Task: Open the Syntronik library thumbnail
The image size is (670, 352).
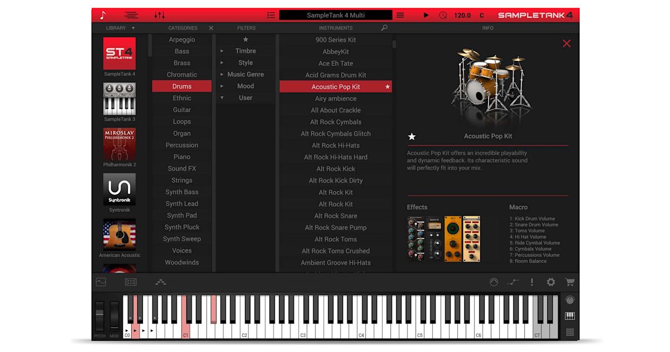Action: click(x=119, y=189)
